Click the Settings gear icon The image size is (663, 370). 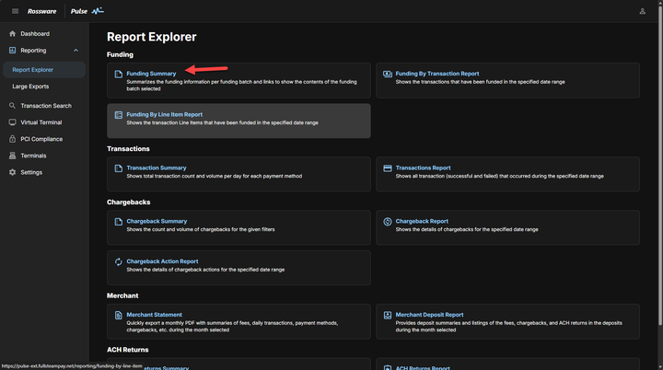click(12, 172)
